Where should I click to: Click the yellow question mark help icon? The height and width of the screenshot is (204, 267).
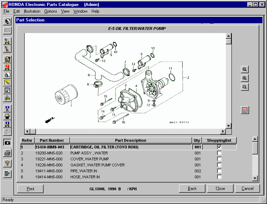click(x=7, y=164)
